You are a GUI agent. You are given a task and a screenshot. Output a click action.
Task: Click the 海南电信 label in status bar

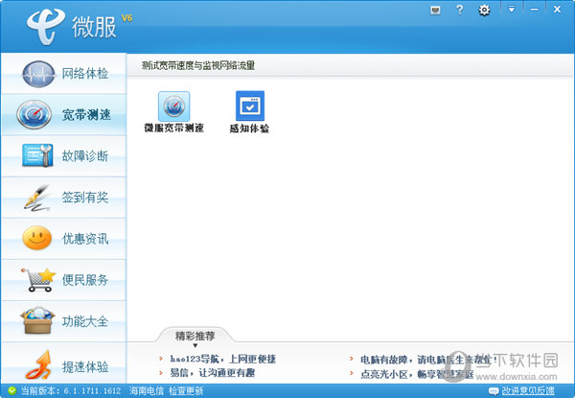tap(147, 391)
